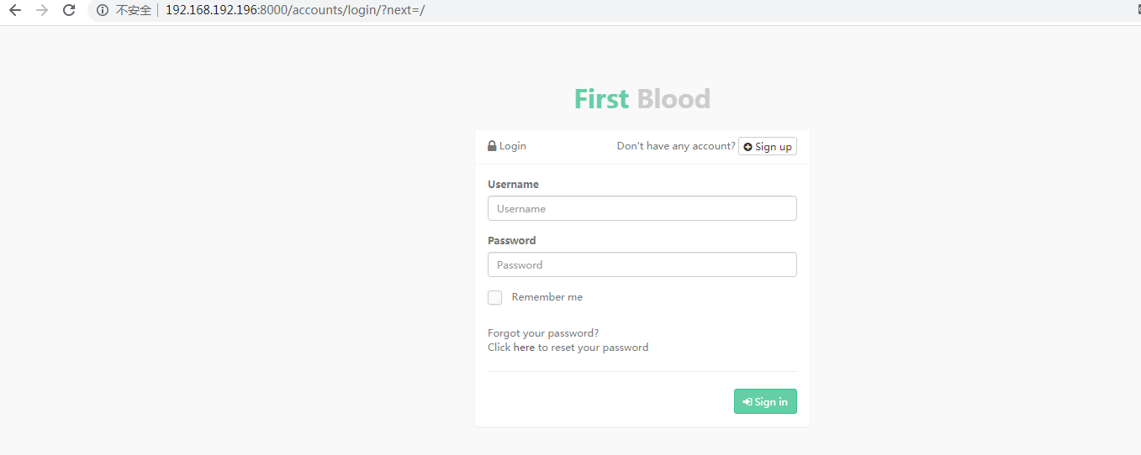Open the site information circle icon
1141x455 pixels.
[x=103, y=10]
